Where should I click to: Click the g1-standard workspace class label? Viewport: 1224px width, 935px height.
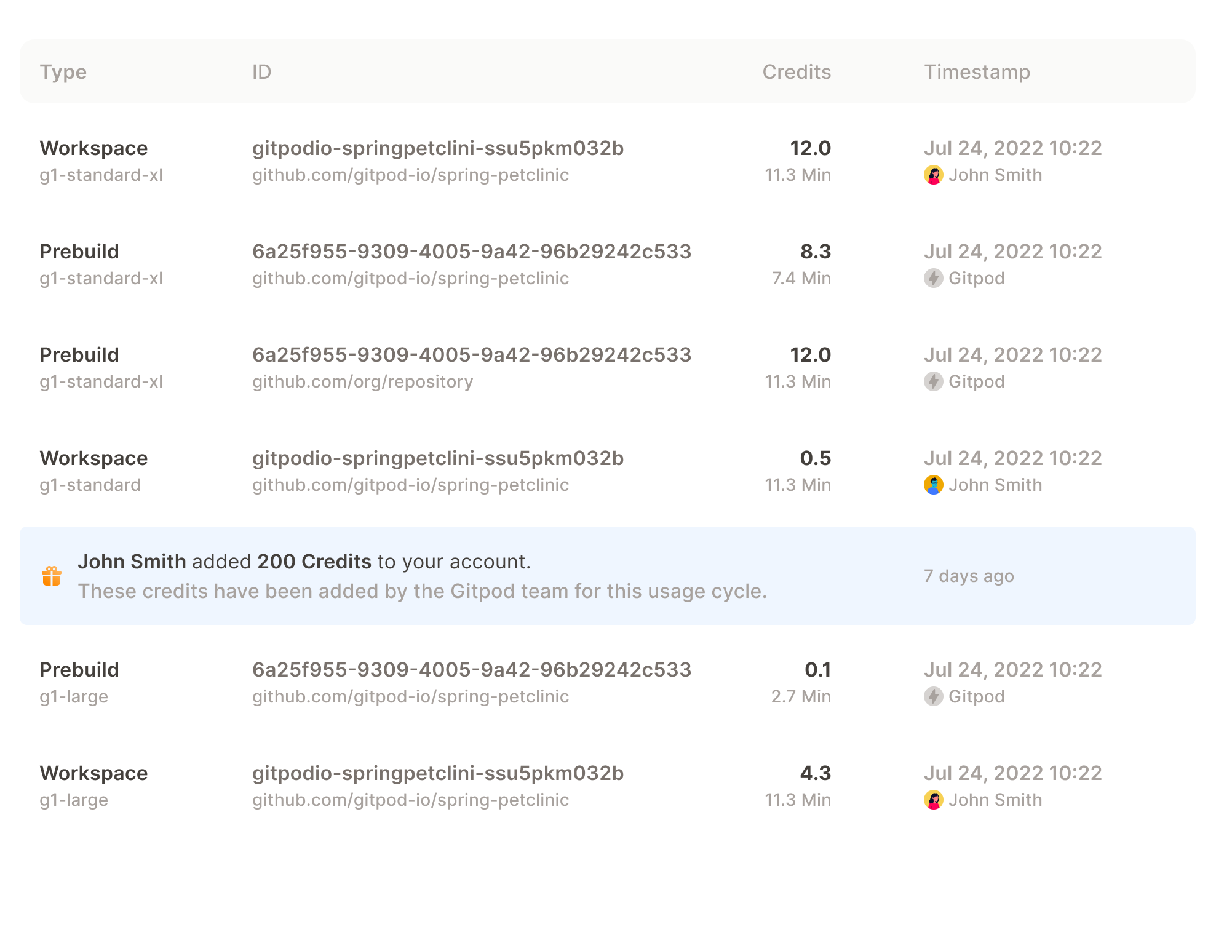pyautogui.click(x=90, y=485)
